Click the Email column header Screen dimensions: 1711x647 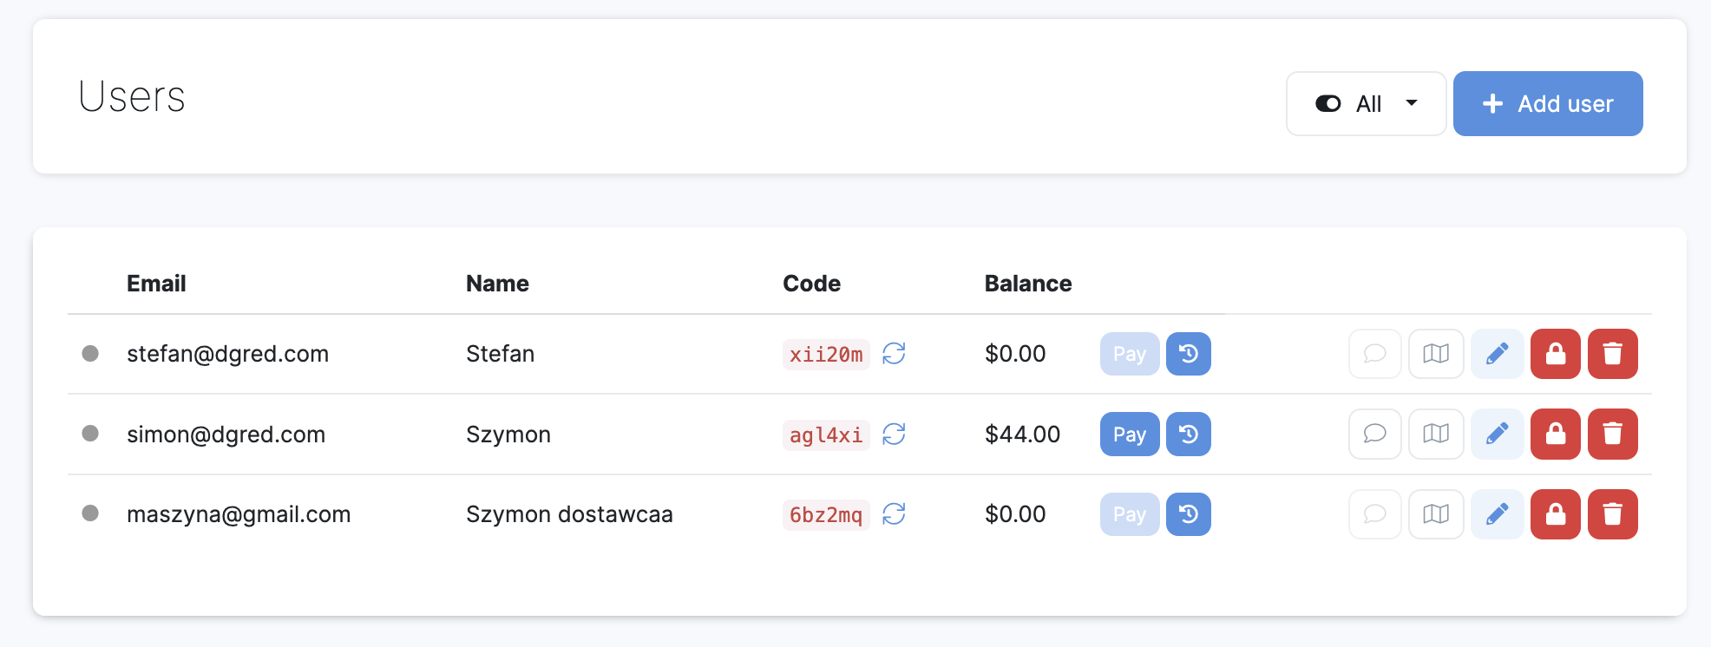pyautogui.click(x=156, y=284)
